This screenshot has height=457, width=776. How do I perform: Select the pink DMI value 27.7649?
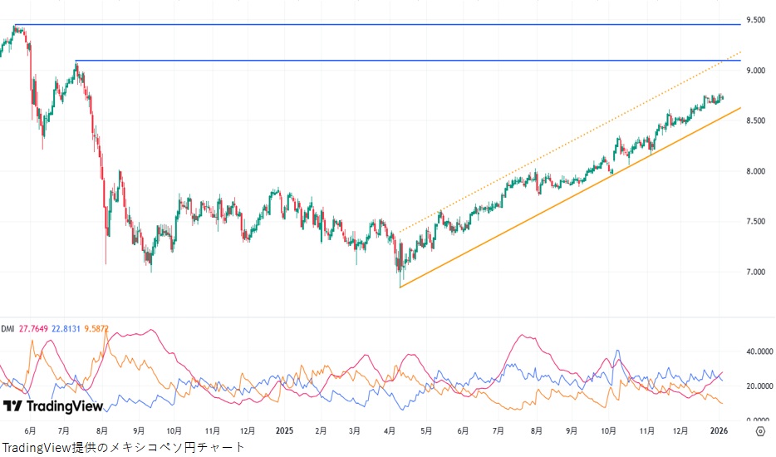[32, 329]
